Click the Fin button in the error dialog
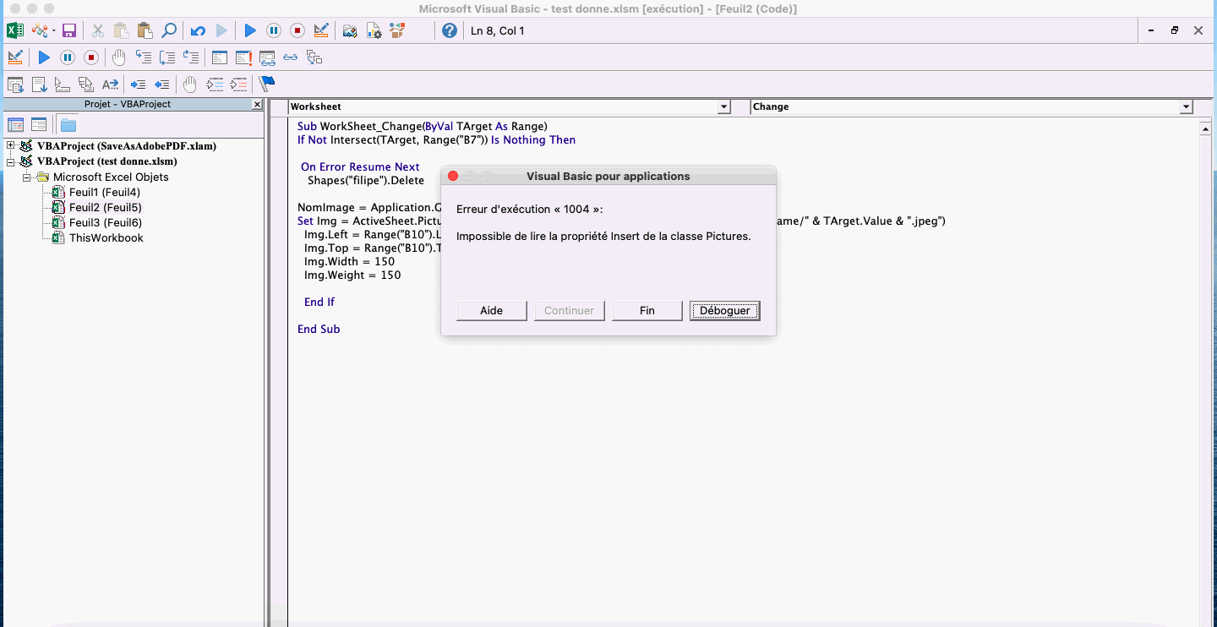The height and width of the screenshot is (627, 1217). tap(647, 311)
